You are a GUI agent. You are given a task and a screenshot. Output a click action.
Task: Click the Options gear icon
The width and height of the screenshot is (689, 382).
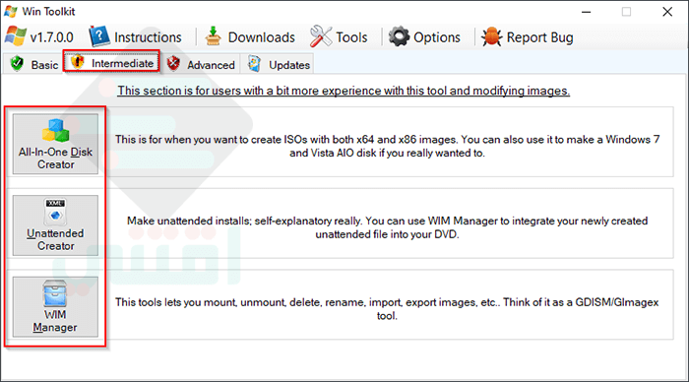tap(399, 36)
